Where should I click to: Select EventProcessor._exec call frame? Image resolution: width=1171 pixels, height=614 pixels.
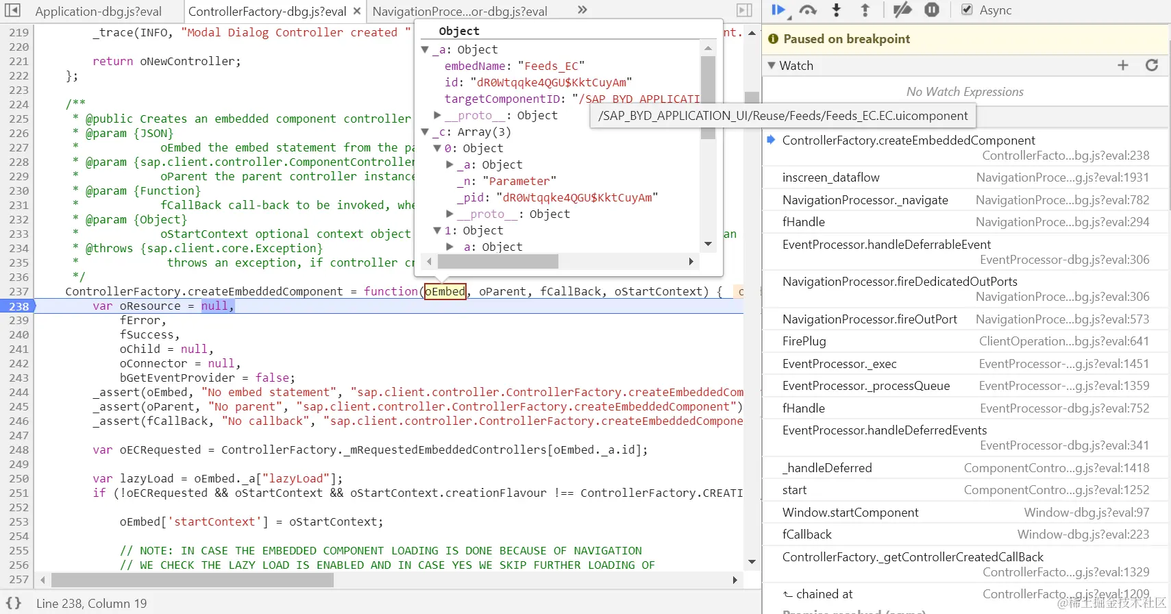[x=965, y=364]
